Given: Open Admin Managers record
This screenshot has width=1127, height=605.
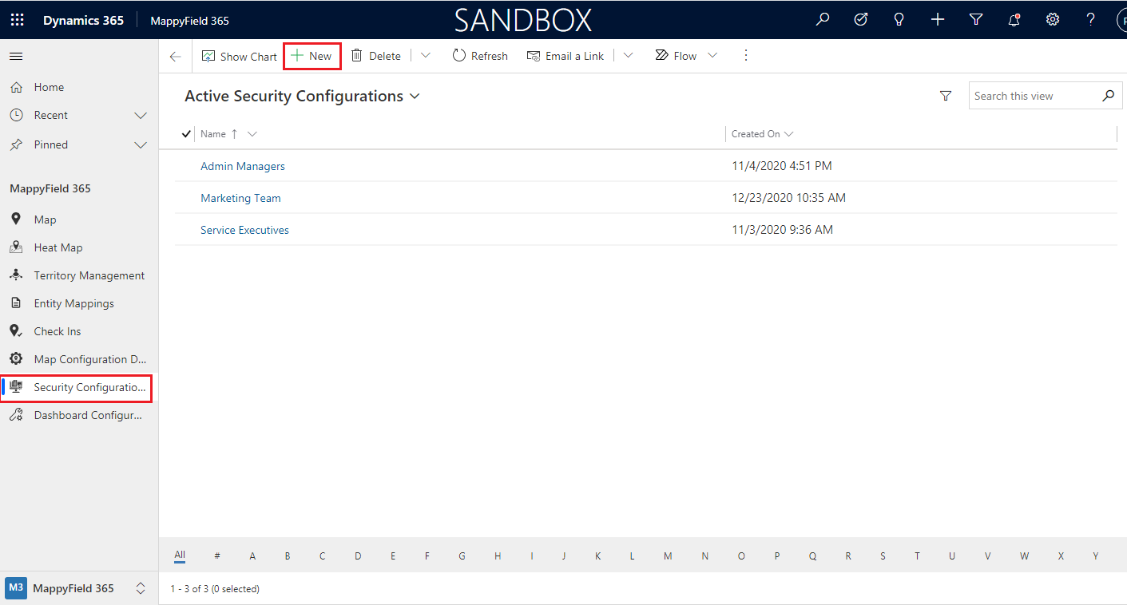Looking at the screenshot, I should [243, 166].
